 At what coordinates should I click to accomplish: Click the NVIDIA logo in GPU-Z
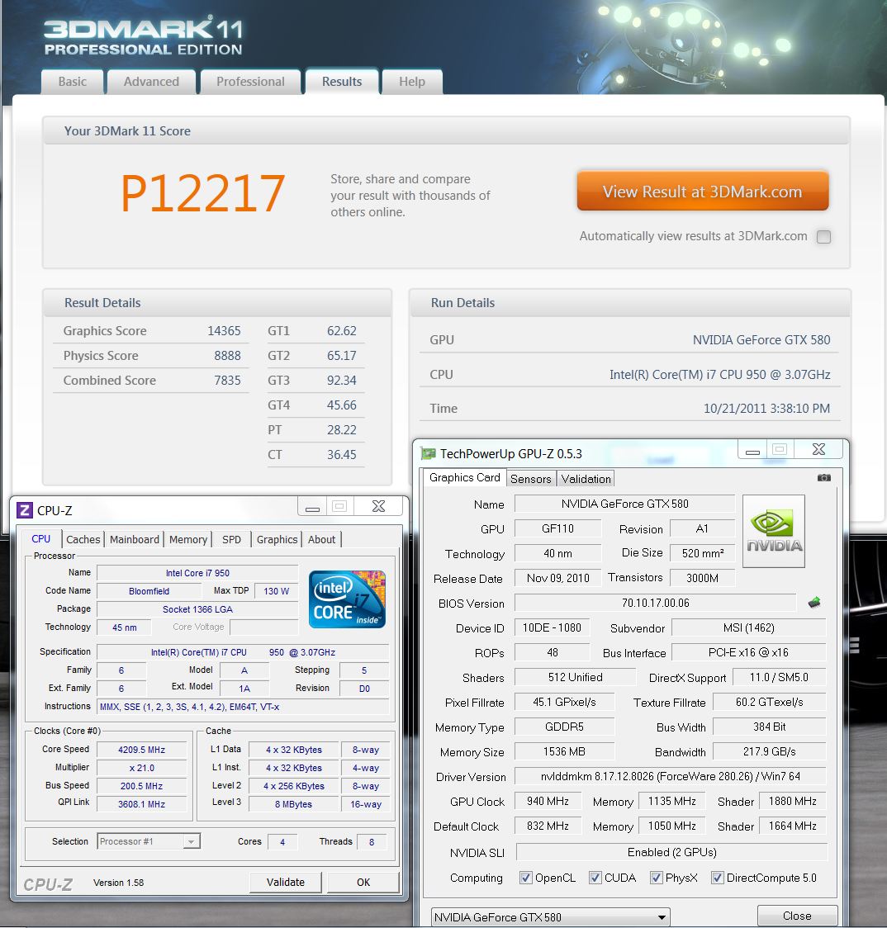point(773,531)
